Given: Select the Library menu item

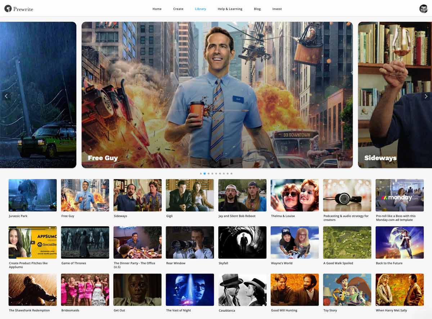Looking at the screenshot, I should (x=201, y=9).
